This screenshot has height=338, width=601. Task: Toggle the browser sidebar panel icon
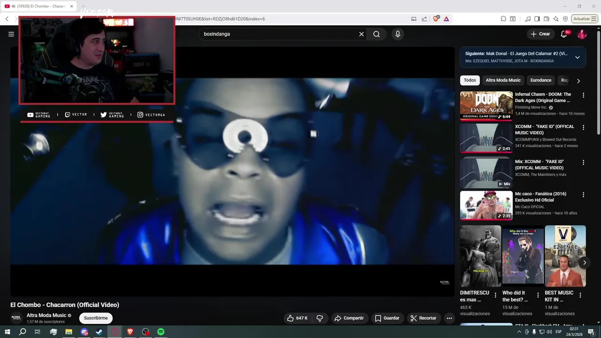[537, 19]
